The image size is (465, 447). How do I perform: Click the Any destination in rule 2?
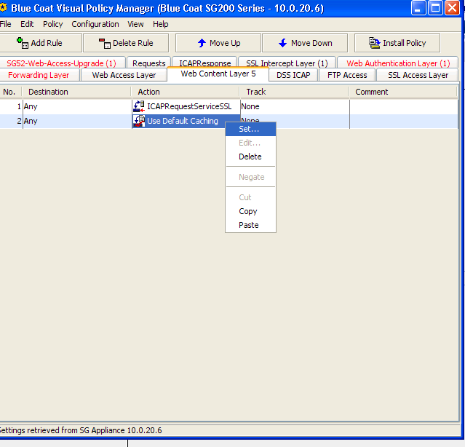point(31,121)
